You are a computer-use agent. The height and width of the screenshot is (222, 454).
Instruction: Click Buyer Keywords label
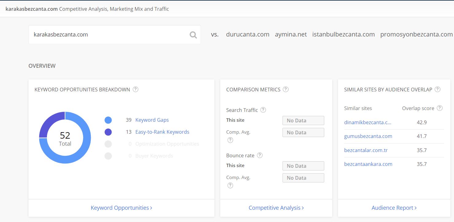click(154, 156)
